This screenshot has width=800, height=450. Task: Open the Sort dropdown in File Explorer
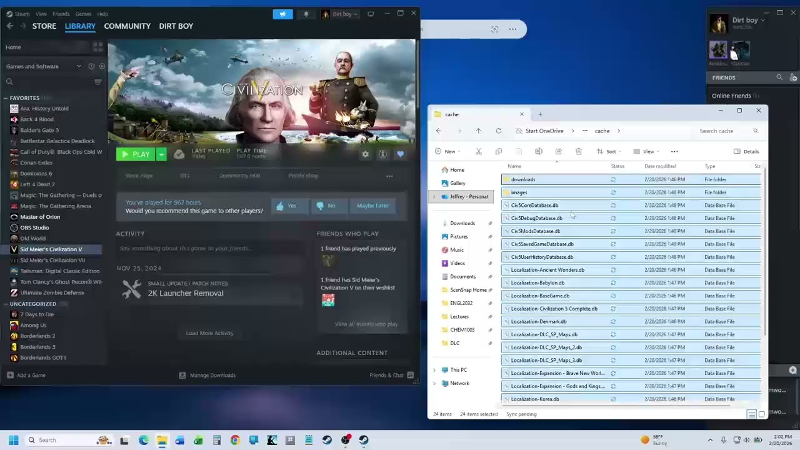point(609,151)
